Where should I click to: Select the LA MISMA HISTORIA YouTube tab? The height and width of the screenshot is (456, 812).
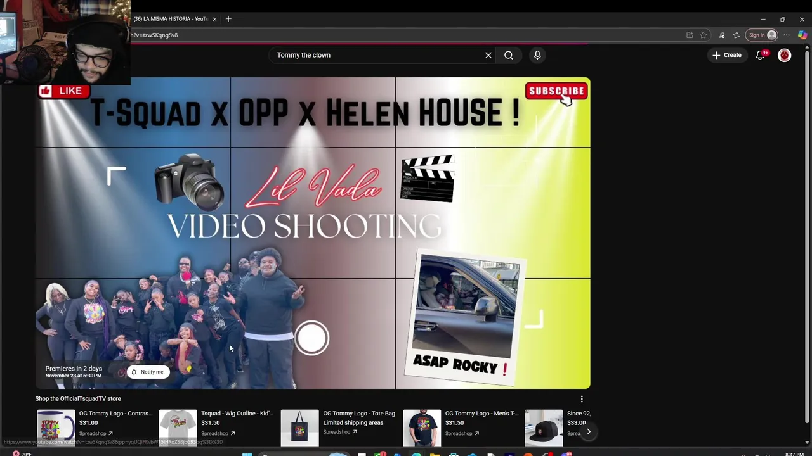click(170, 19)
